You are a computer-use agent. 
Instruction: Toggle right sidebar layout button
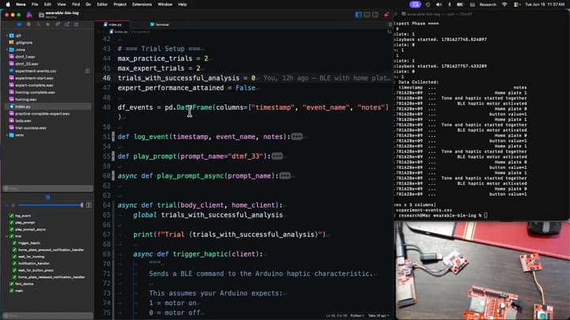coord(375,14)
